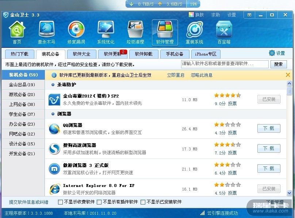Click the cloud engine signal bars icon
295x218 pixels.
point(202,213)
